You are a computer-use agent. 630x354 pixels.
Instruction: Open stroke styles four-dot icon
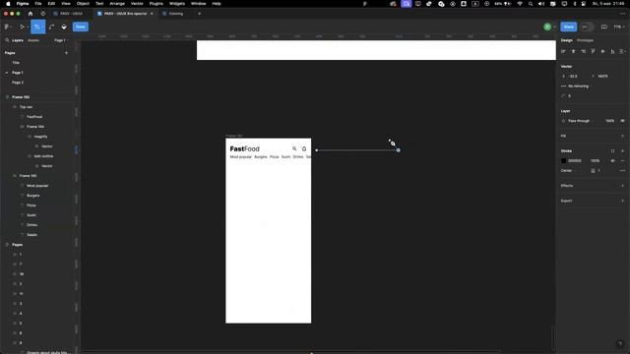coord(612,150)
